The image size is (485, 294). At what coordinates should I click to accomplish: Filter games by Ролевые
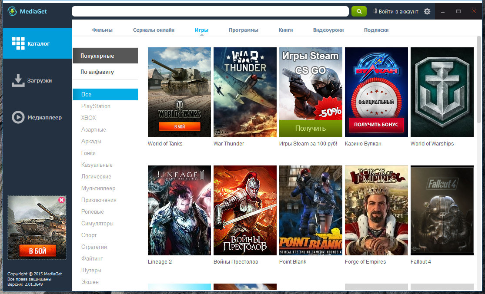[93, 212]
